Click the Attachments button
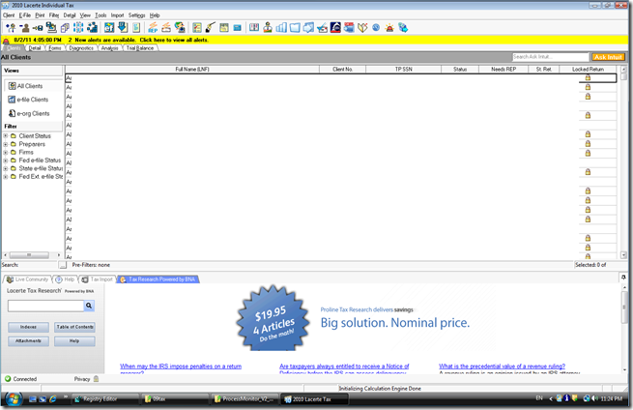The width and height of the screenshot is (633, 410). pos(28,341)
